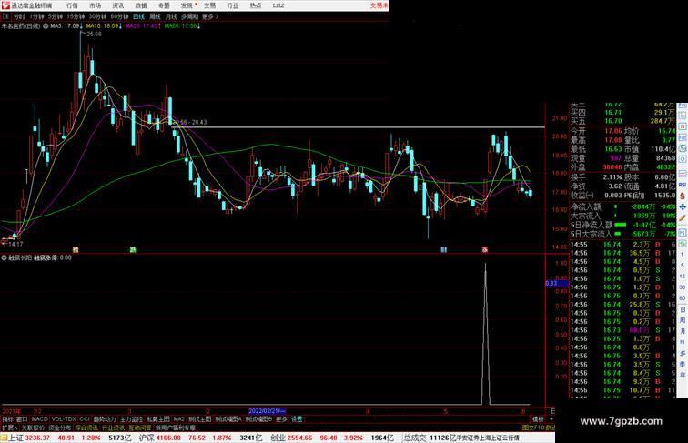The width and height of the screenshot is (688, 443).
Task: Open the 资讯 menu
Action: click(x=117, y=5)
